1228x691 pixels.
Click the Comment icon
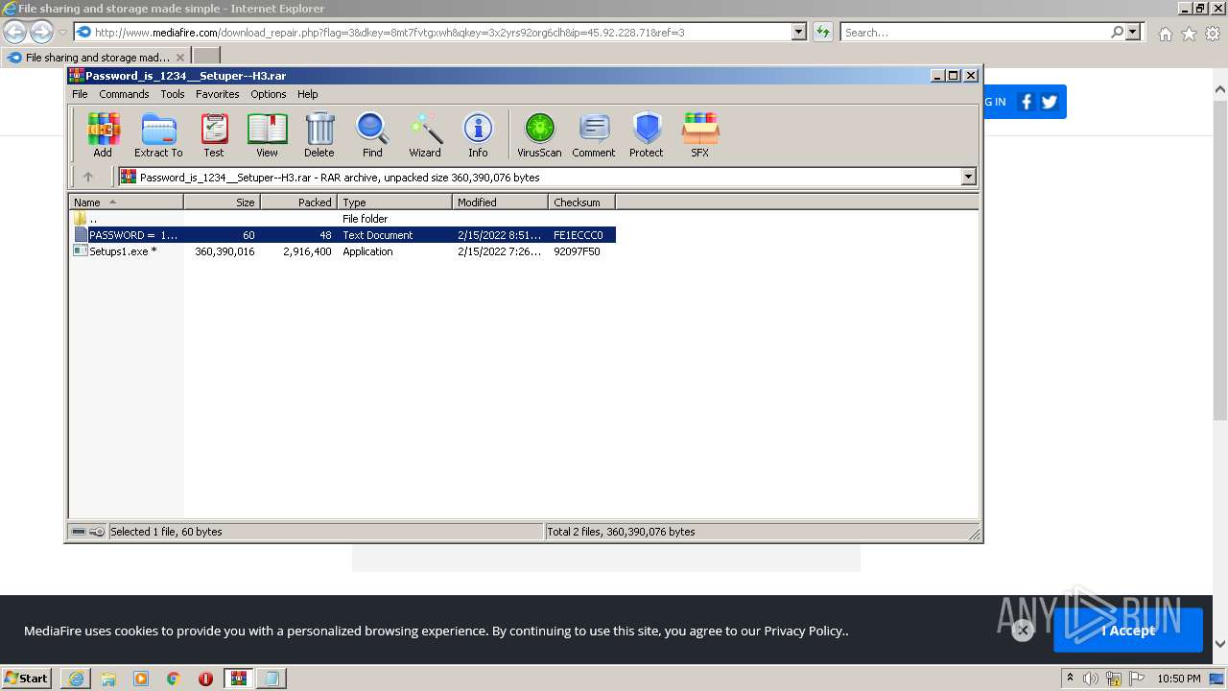tap(594, 134)
